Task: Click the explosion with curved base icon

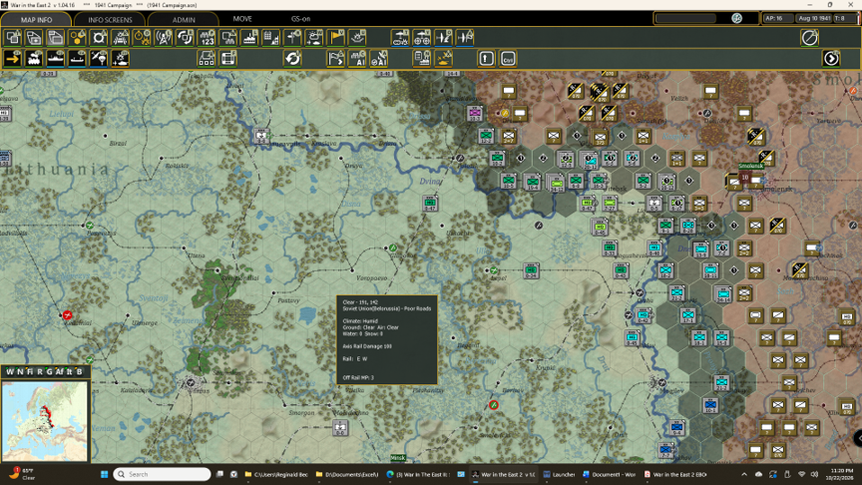Action: click(357, 38)
